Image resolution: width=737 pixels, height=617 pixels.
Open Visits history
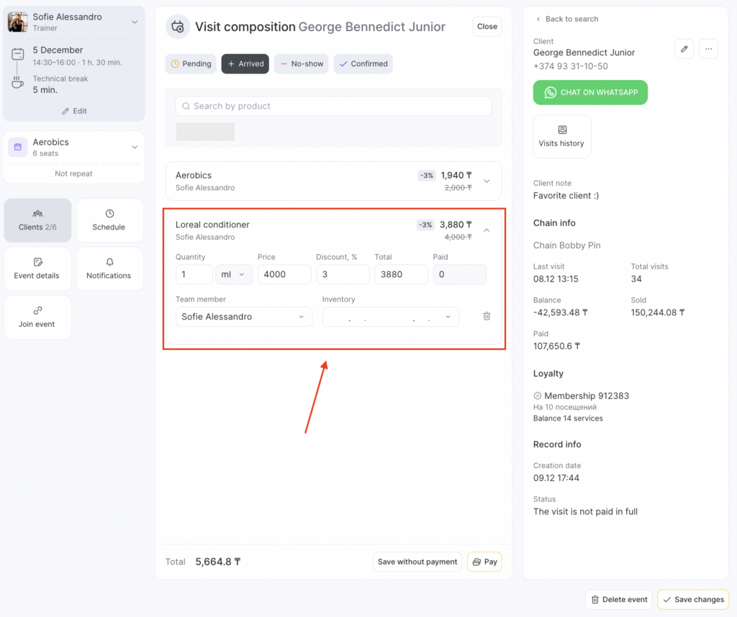tap(561, 136)
